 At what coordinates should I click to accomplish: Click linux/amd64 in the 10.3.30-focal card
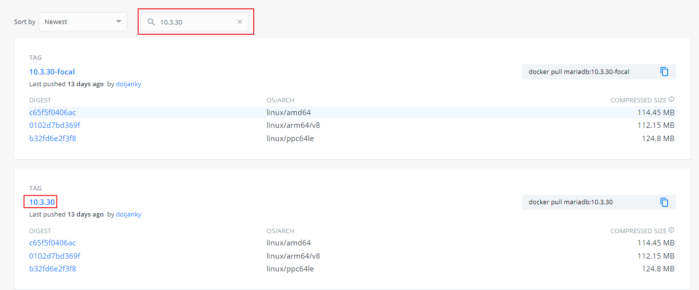click(x=289, y=112)
